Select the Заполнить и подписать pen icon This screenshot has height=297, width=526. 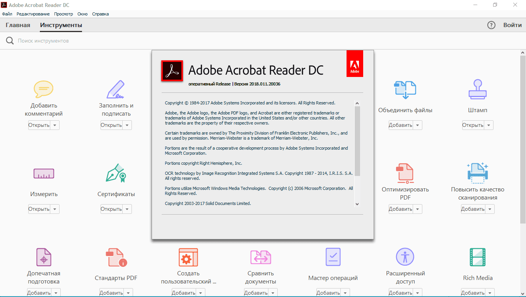pyautogui.click(x=116, y=90)
